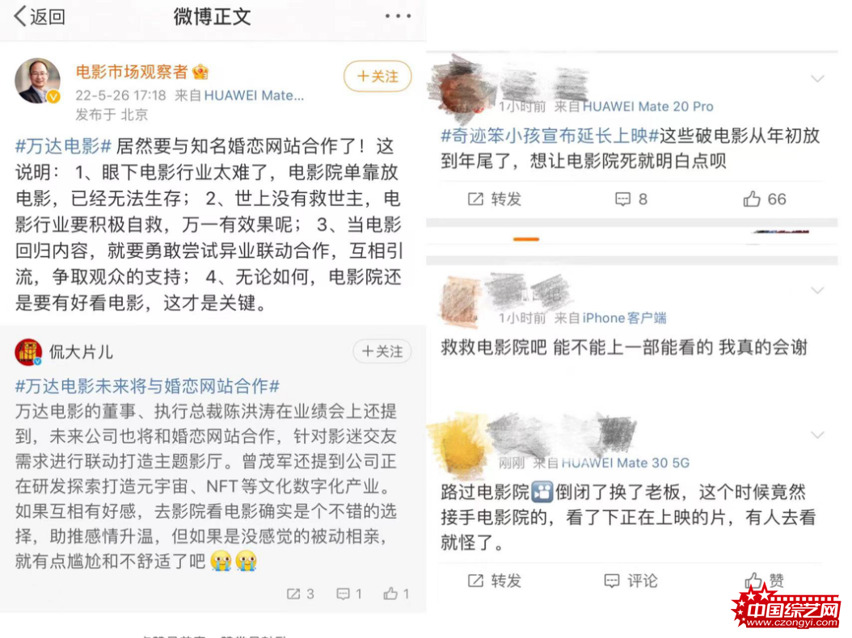Open #万达电影未来将与婚恋网站合作# topic link

(x=147, y=386)
